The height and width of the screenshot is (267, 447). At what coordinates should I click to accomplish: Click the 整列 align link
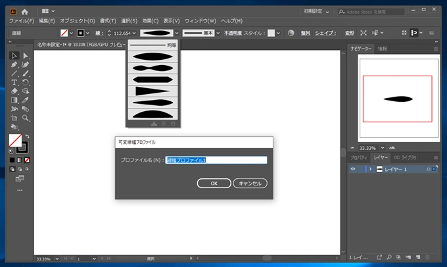pos(305,33)
